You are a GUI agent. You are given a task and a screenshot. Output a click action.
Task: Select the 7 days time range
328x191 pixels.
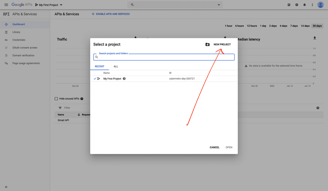(x=294, y=26)
